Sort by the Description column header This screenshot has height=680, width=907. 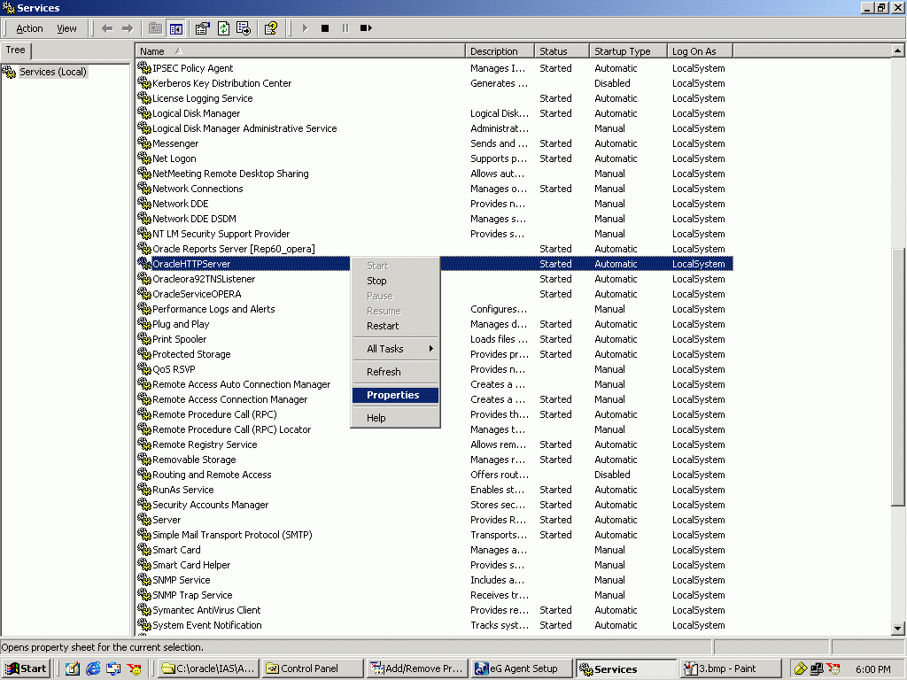tap(500, 50)
